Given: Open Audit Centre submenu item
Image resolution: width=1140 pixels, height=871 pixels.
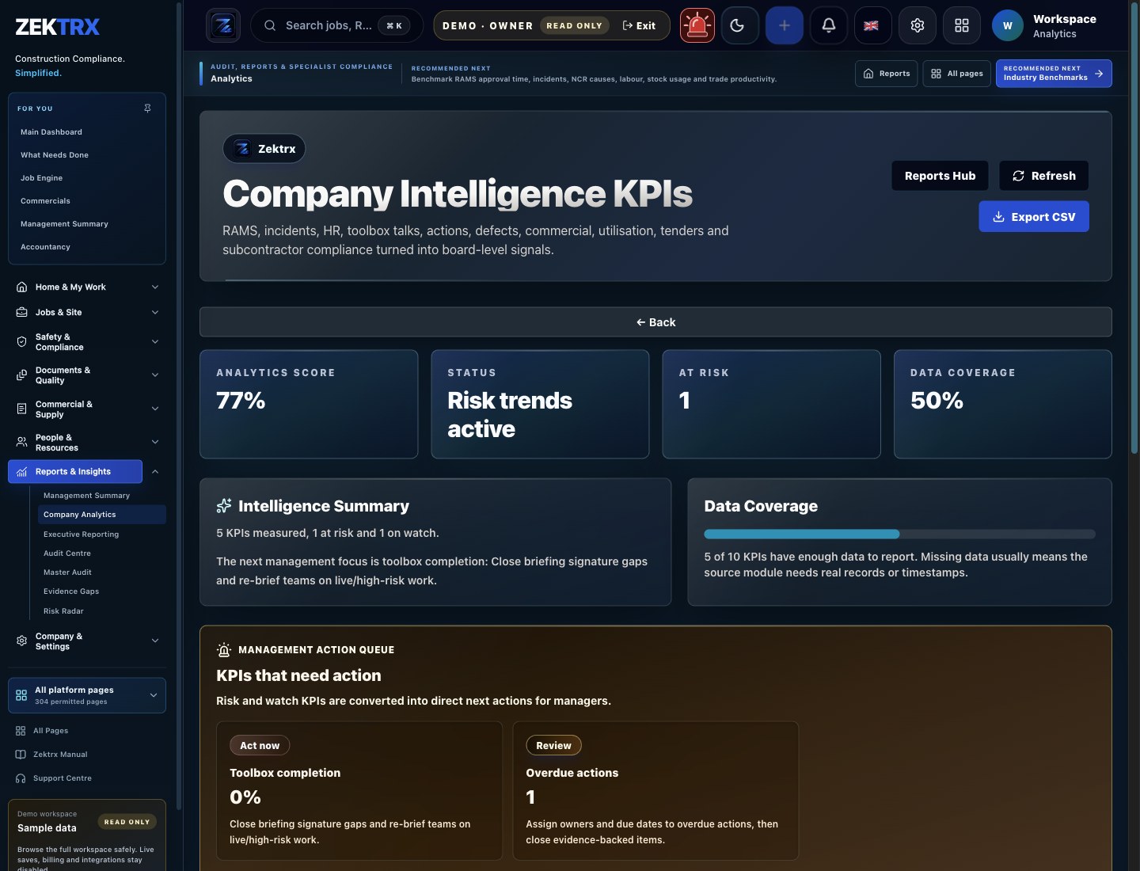Looking at the screenshot, I should click(x=67, y=553).
